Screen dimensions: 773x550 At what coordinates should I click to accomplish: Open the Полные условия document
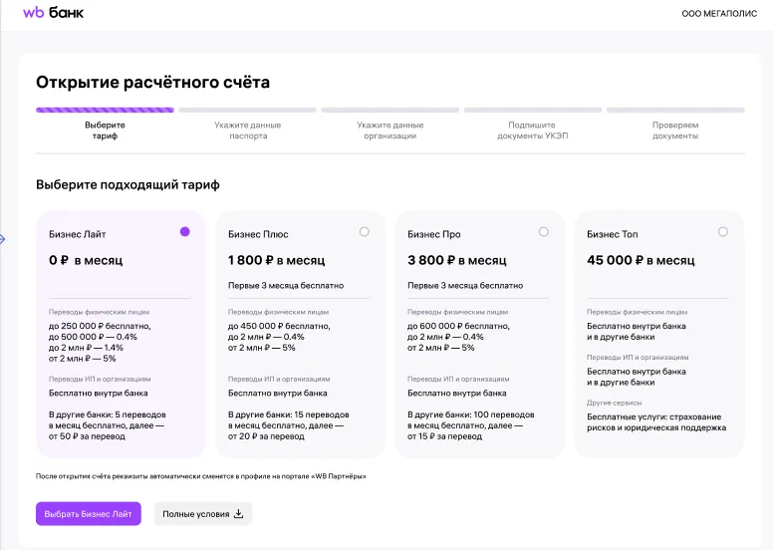(x=194, y=513)
